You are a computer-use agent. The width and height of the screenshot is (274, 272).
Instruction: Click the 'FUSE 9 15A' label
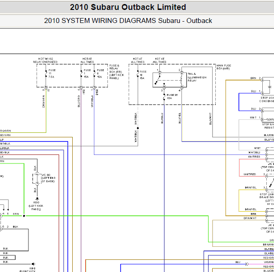(x=100, y=73)
